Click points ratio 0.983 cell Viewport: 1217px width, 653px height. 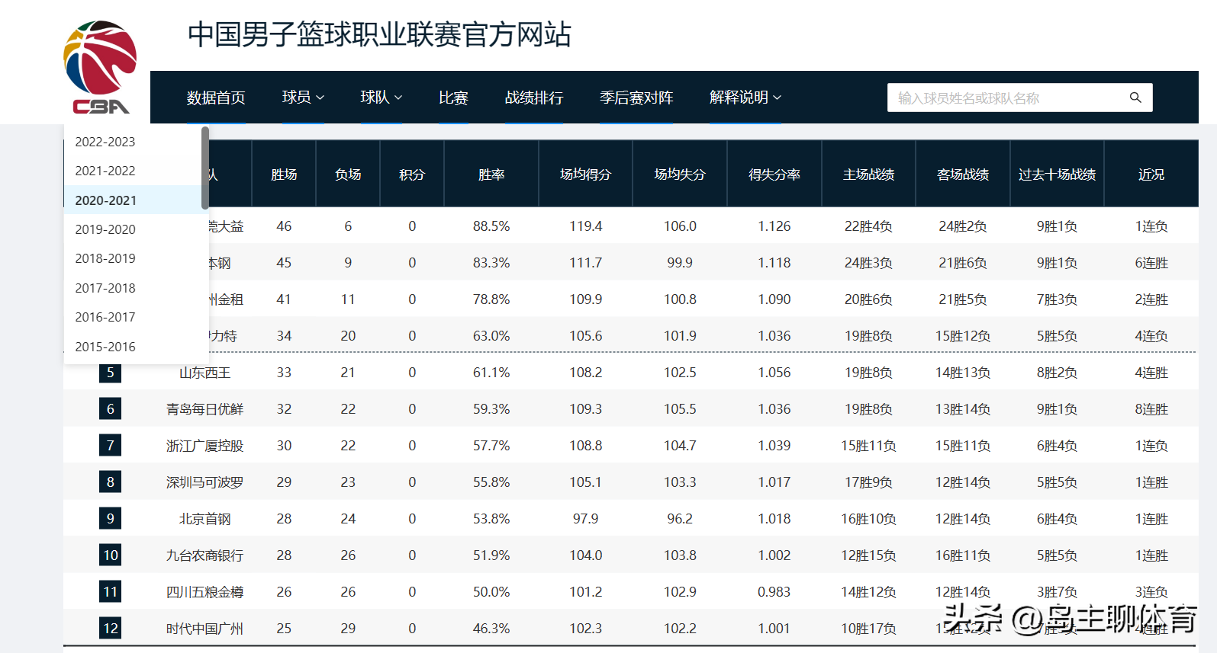774,592
